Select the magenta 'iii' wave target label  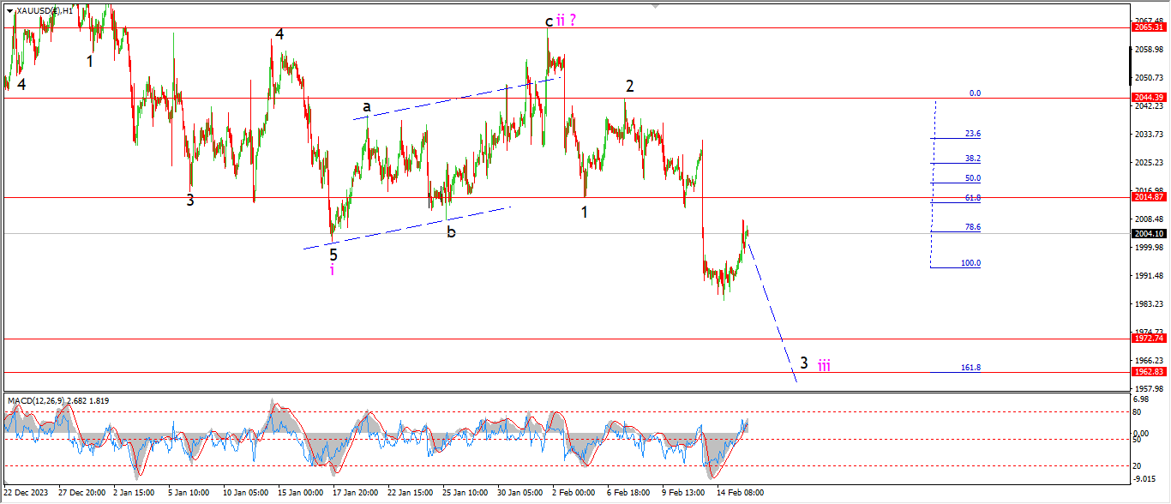823,366
